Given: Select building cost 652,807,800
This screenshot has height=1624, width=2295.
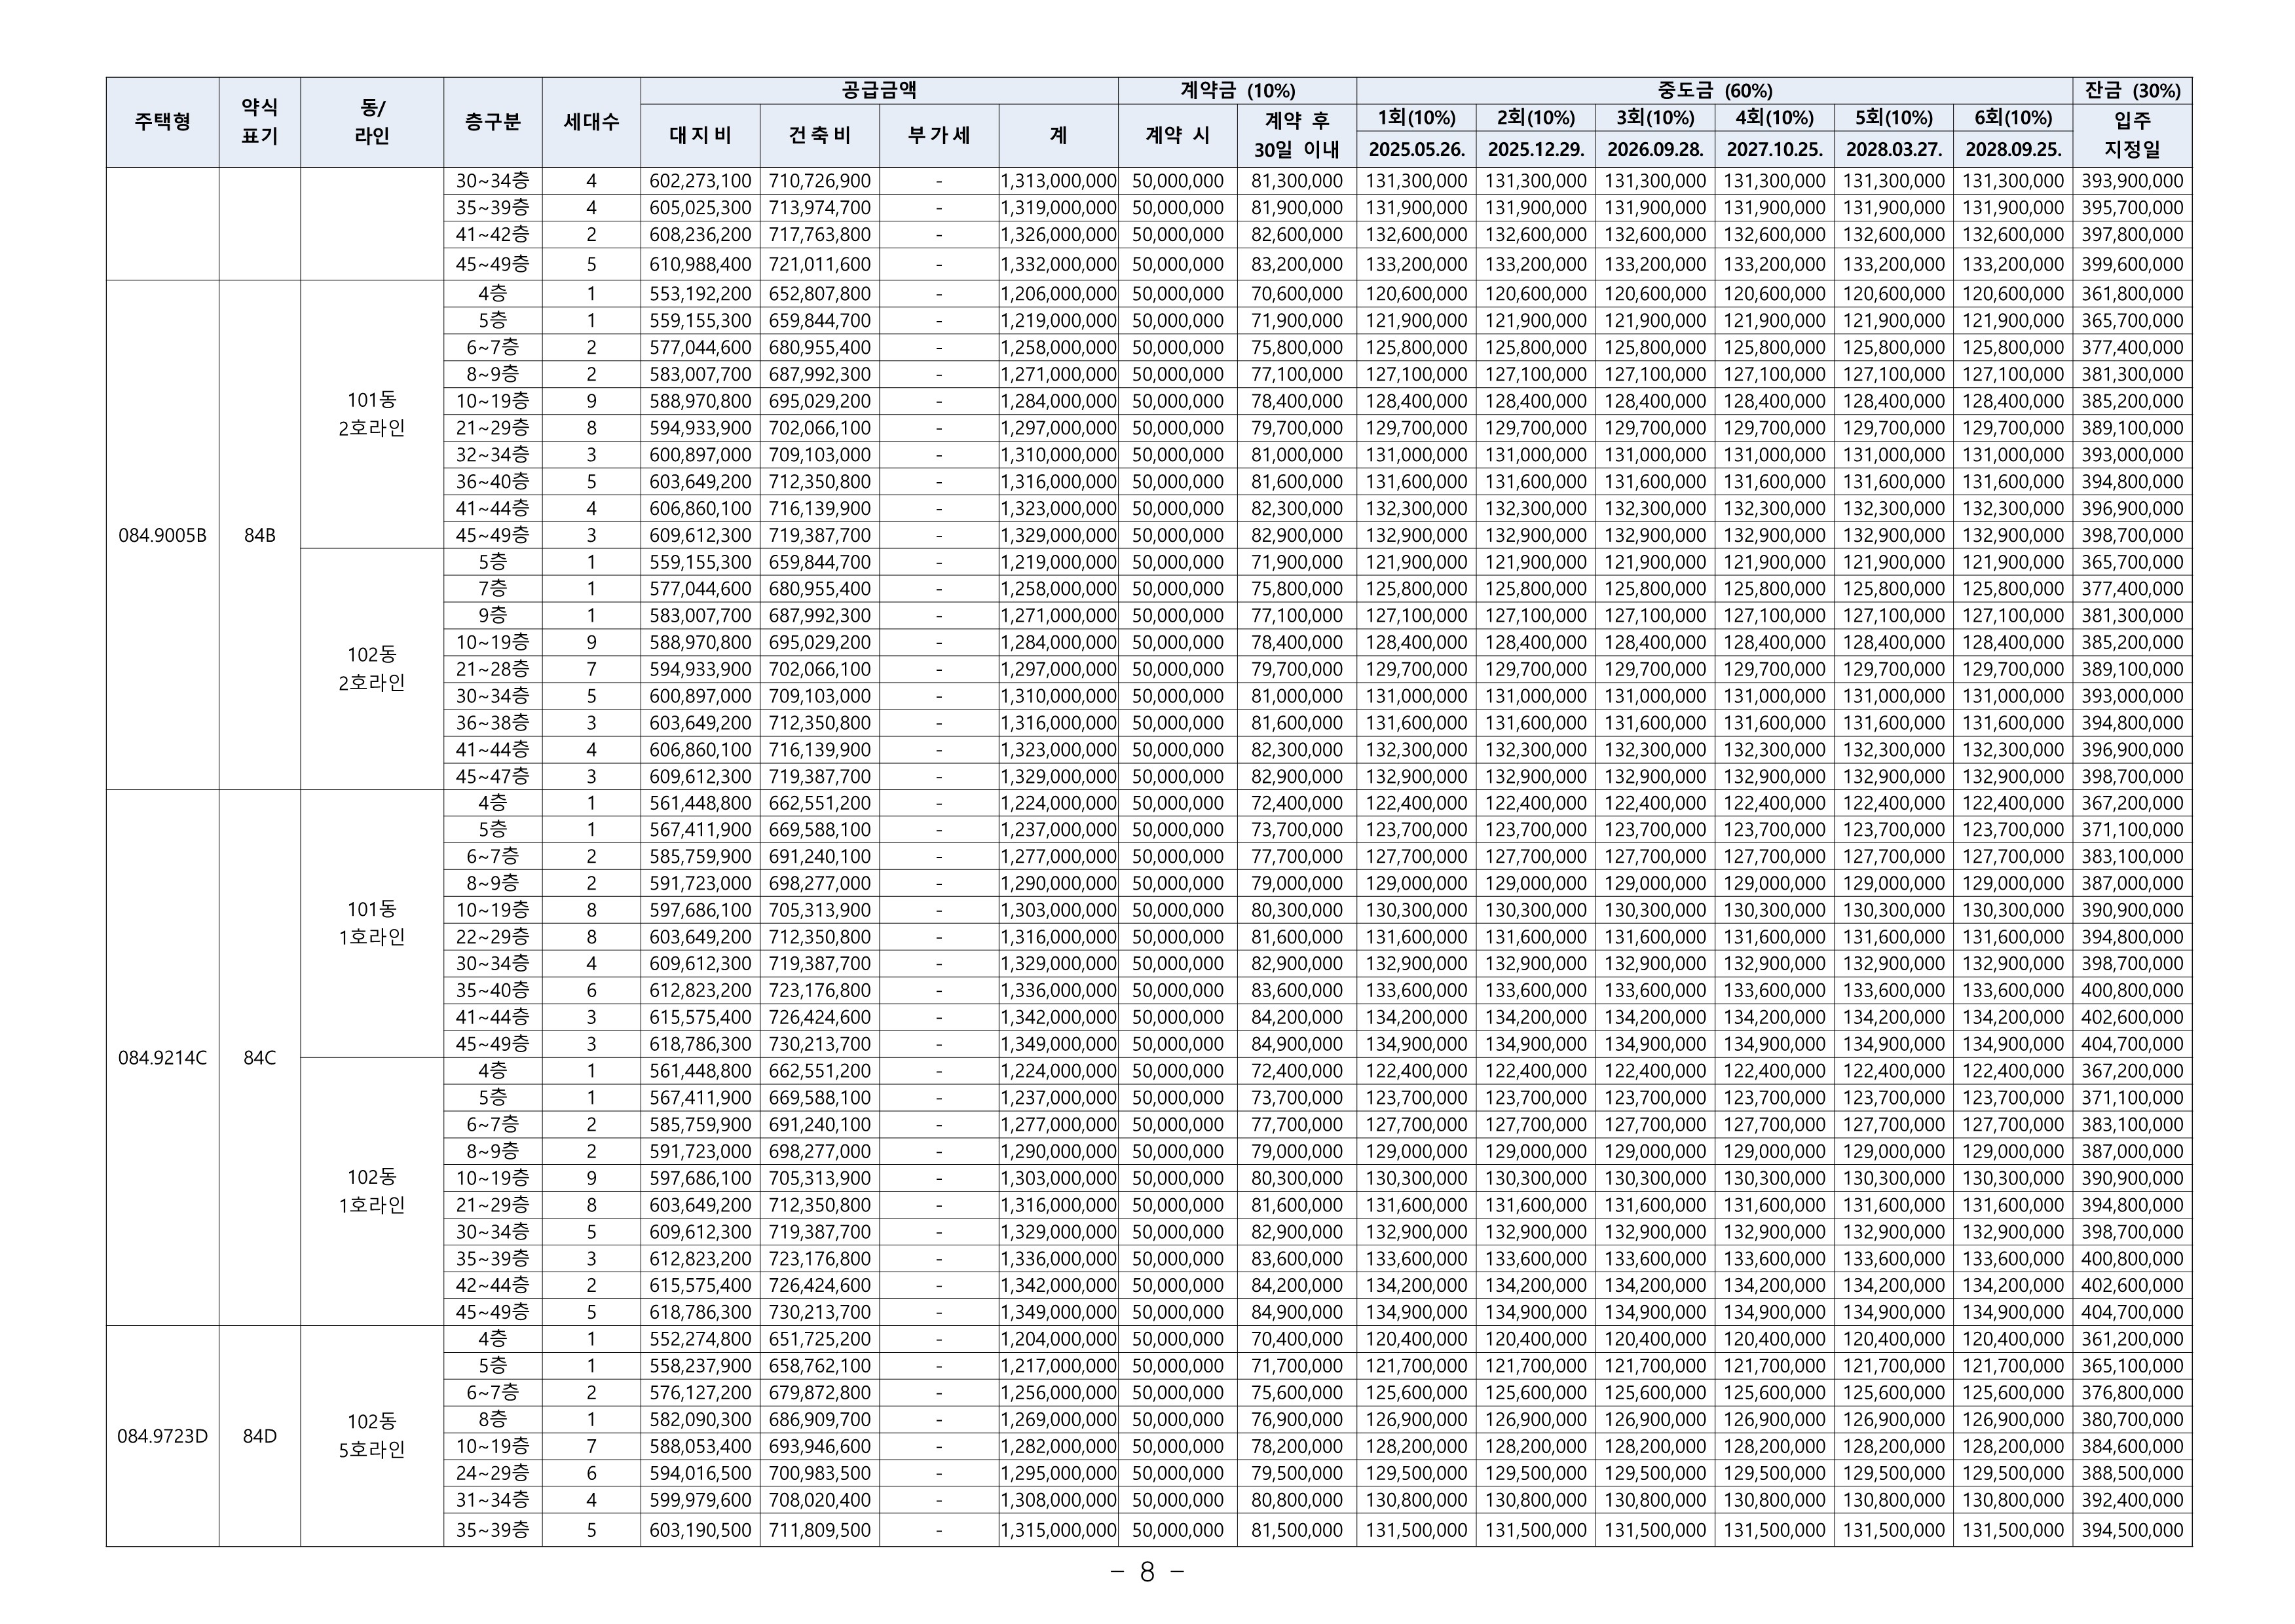Looking at the screenshot, I should tap(819, 294).
